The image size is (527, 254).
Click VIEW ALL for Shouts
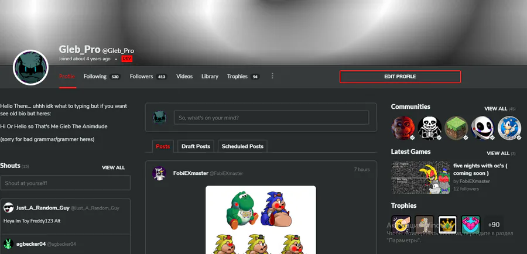[x=113, y=167]
